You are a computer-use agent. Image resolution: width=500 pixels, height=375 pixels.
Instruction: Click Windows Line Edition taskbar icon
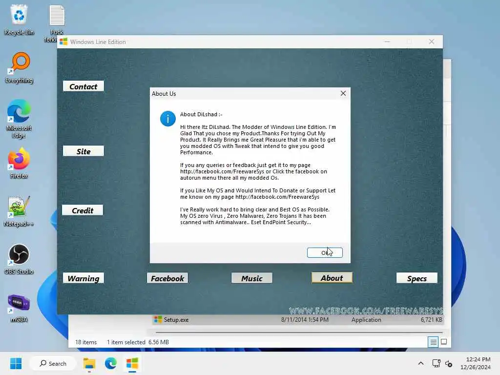pos(132,363)
